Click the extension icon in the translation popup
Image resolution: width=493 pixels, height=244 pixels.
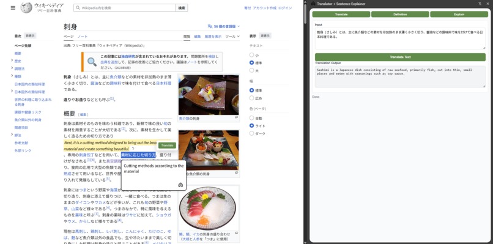[x=180, y=185]
